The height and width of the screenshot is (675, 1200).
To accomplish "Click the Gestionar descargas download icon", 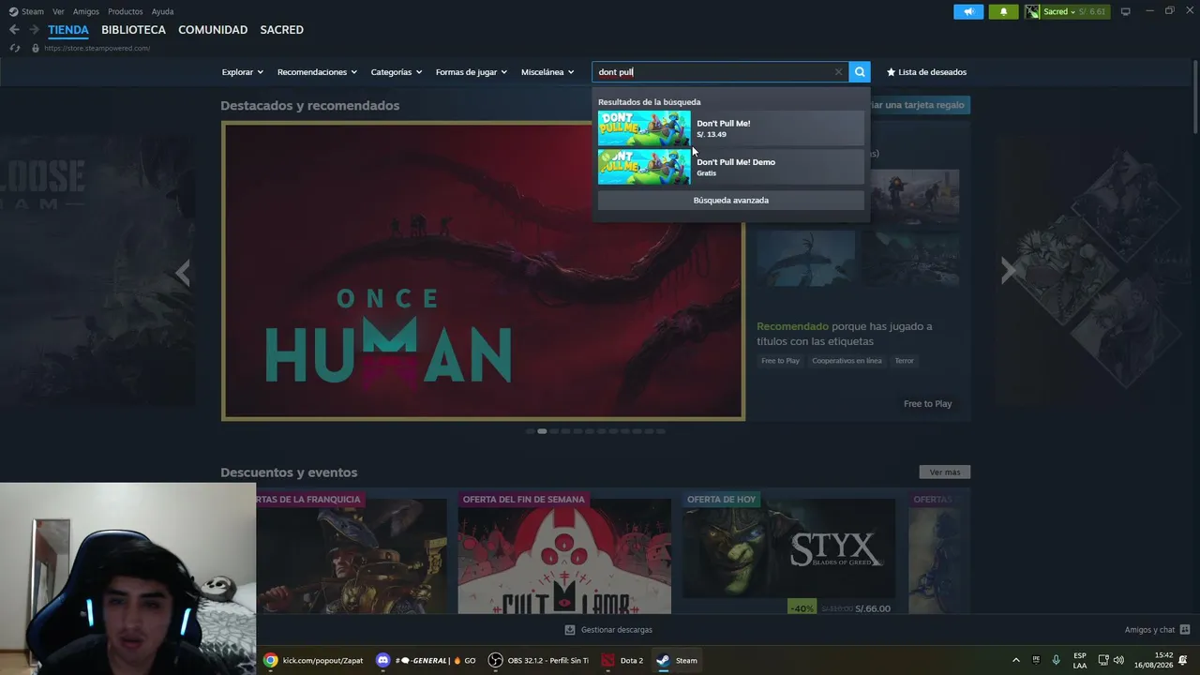I will coord(570,630).
